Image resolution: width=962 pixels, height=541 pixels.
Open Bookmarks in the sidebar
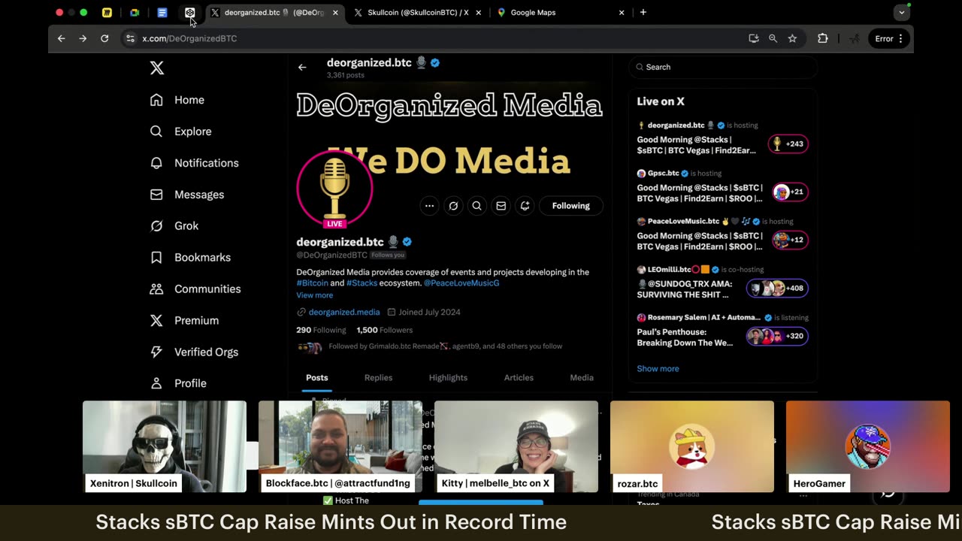(190, 258)
